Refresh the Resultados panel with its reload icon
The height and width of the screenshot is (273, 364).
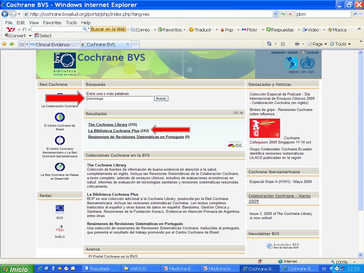pyautogui.click(x=236, y=113)
